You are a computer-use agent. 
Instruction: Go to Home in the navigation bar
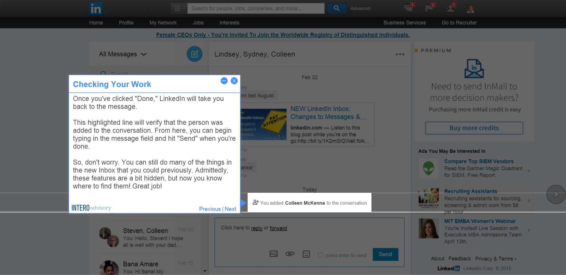tap(96, 23)
